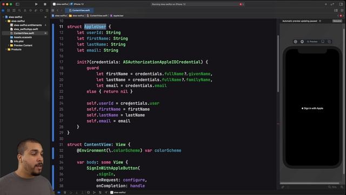Click the Stop button in toolbar
The height and width of the screenshot is (195, 346).
[x=45, y=4]
